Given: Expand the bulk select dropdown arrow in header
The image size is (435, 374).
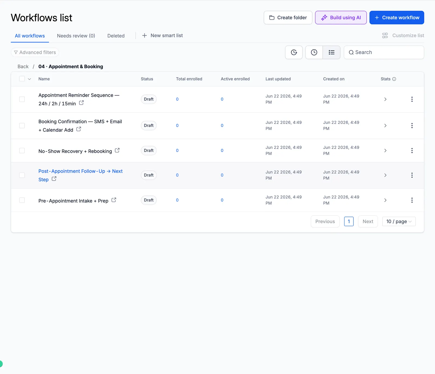Looking at the screenshot, I should 29,79.
